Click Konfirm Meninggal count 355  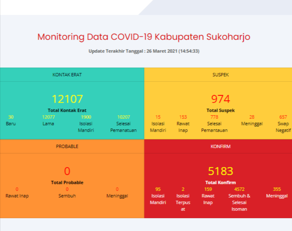277,189
